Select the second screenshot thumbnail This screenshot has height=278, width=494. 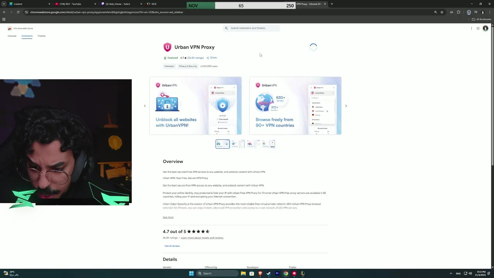click(x=238, y=144)
